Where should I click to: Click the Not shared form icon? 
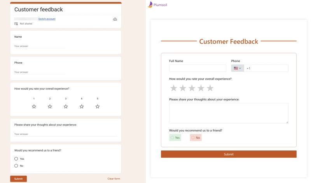tap(16, 24)
